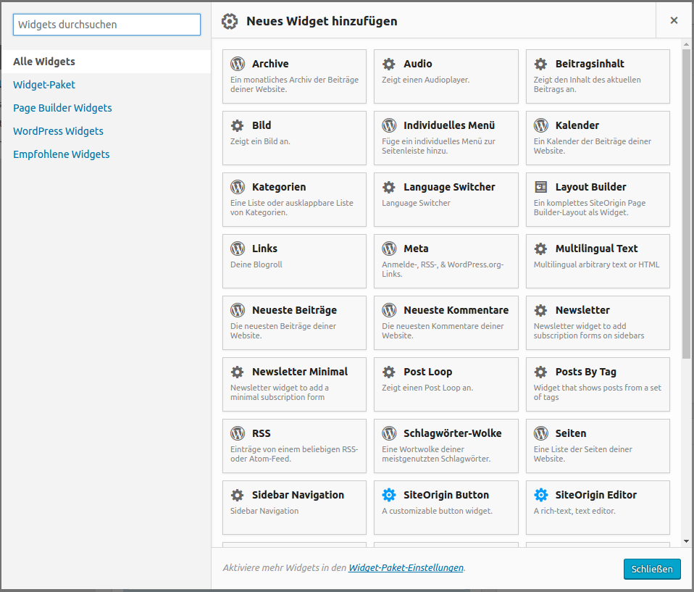The height and width of the screenshot is (592, 694).
Task: Choose Individuelles Menü widget title
Action: 449,125
